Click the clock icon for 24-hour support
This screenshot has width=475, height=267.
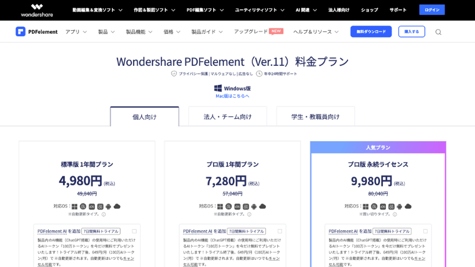coord(259,74)
